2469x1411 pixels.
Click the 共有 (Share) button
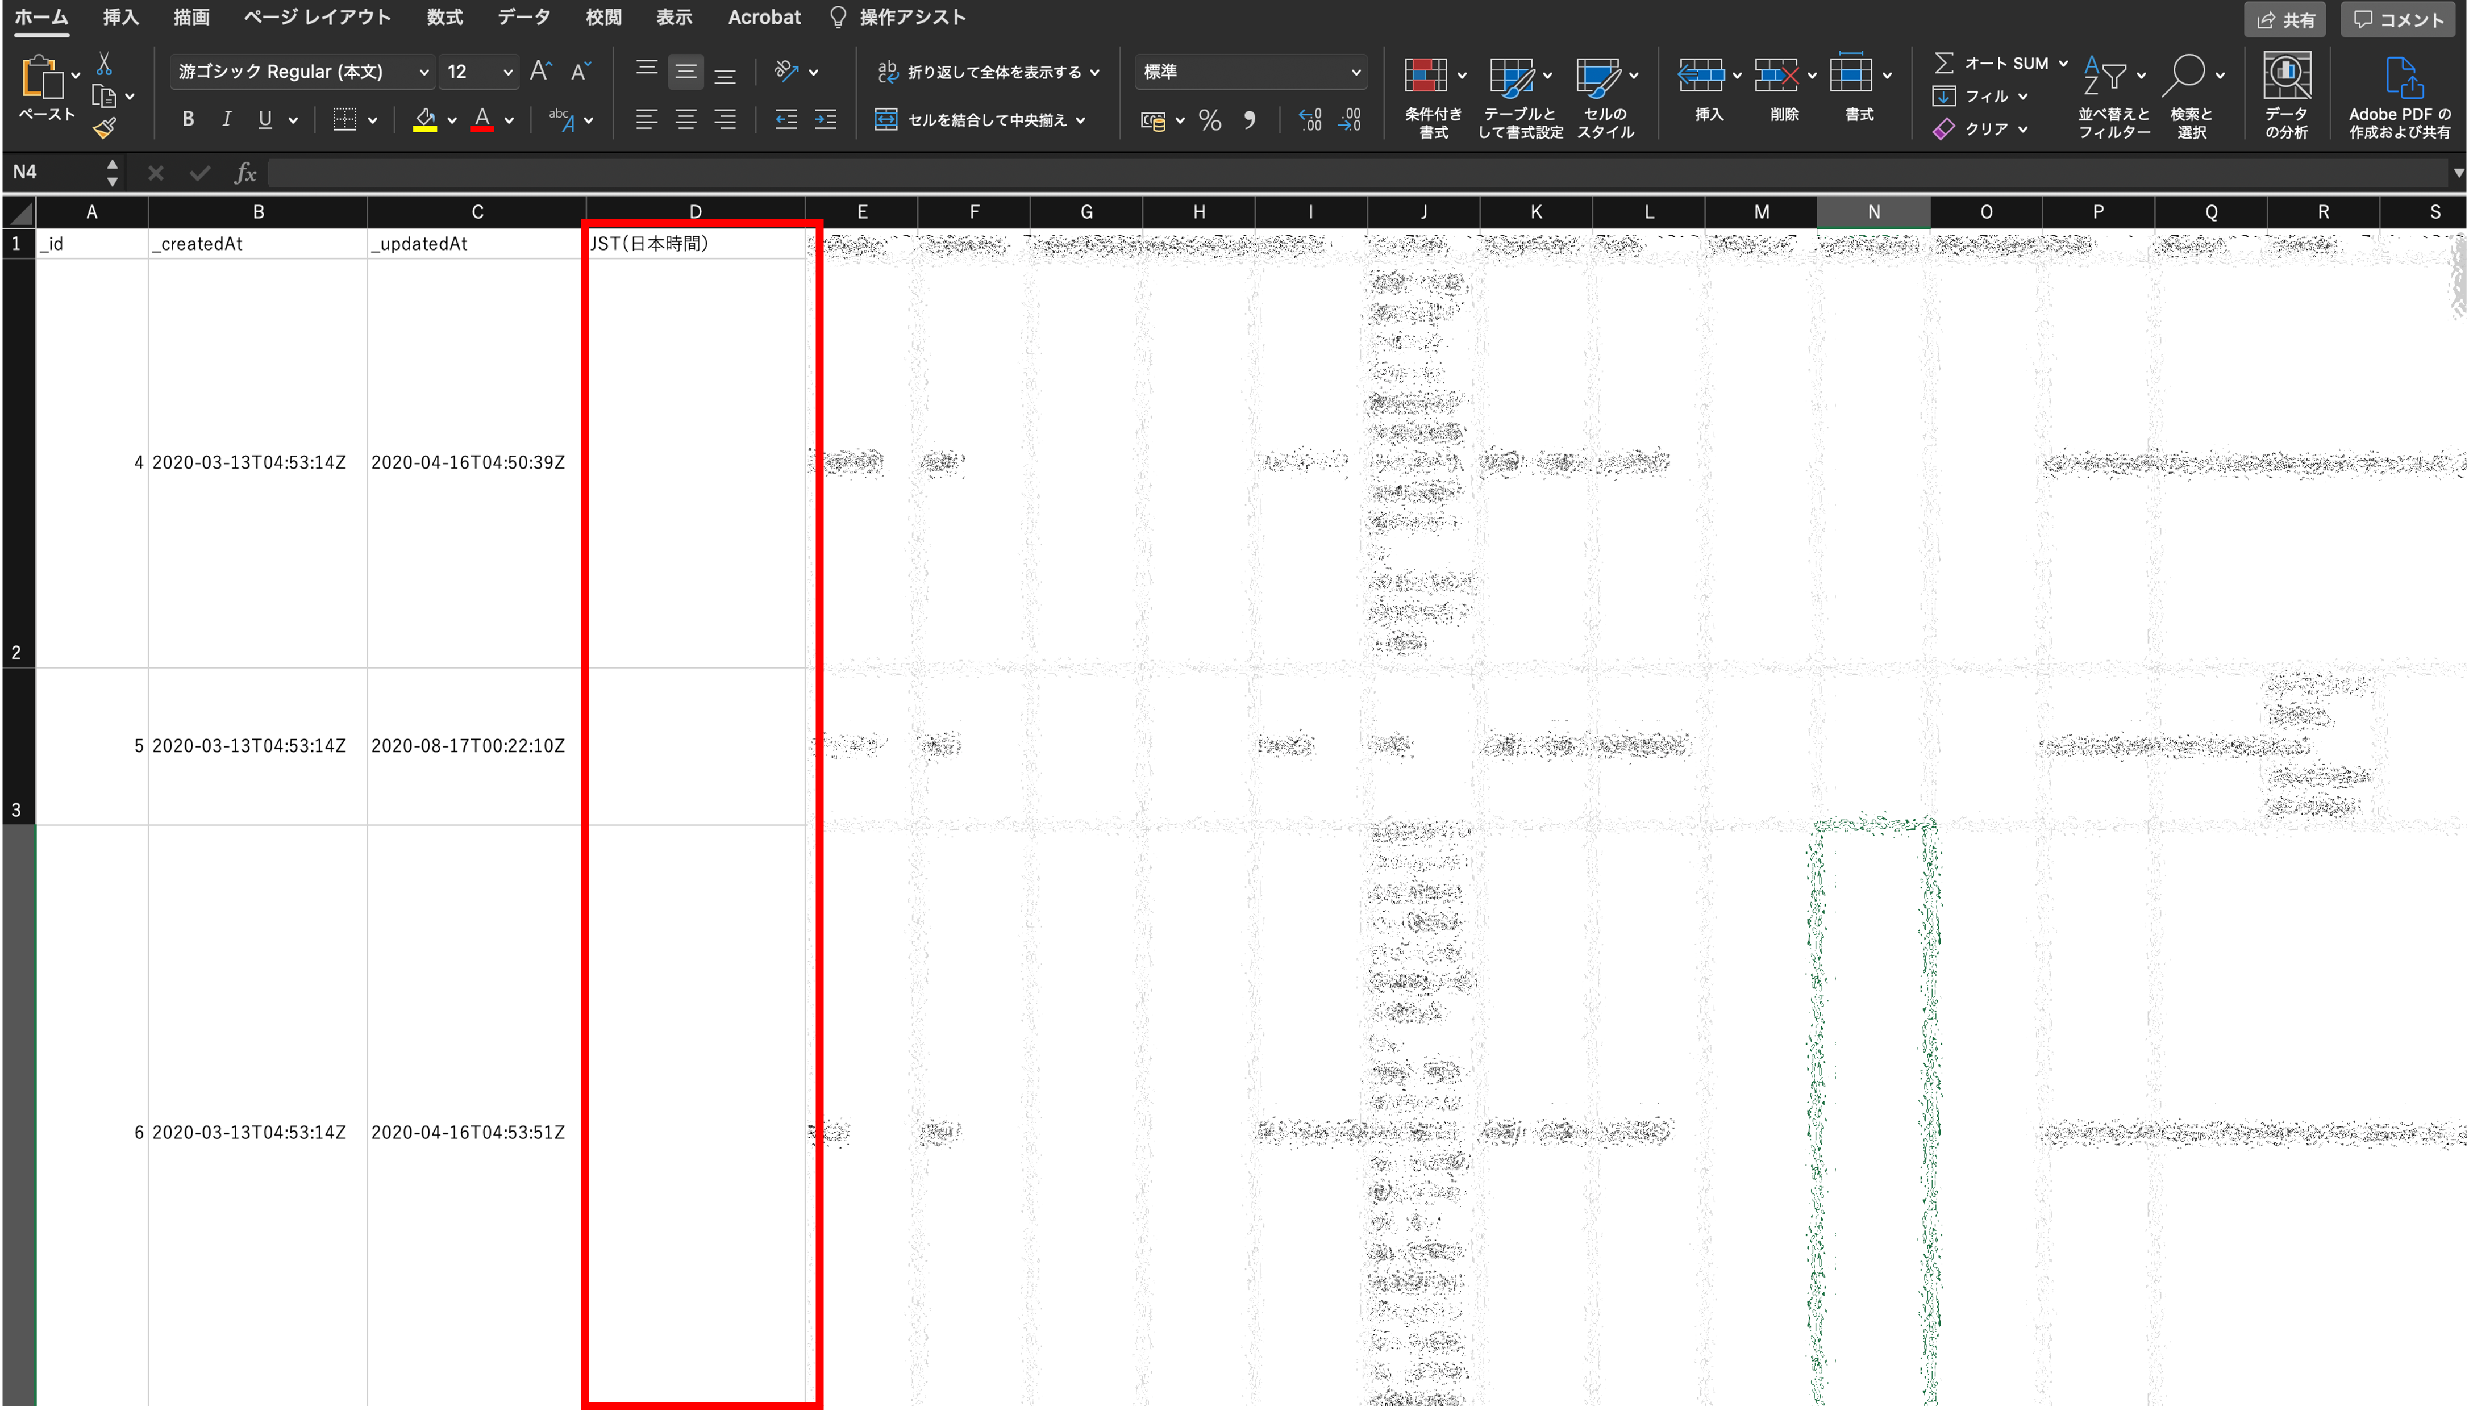2284,19
